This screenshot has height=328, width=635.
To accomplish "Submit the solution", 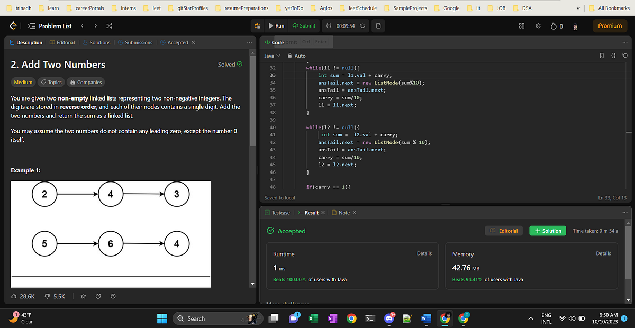I will (304, 25).
